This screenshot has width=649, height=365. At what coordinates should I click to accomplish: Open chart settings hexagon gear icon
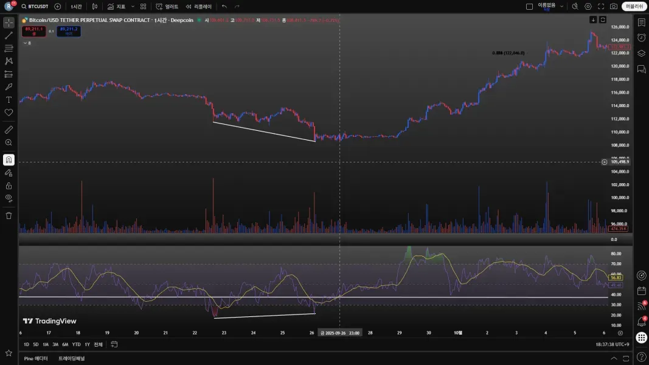click(588, 7)
